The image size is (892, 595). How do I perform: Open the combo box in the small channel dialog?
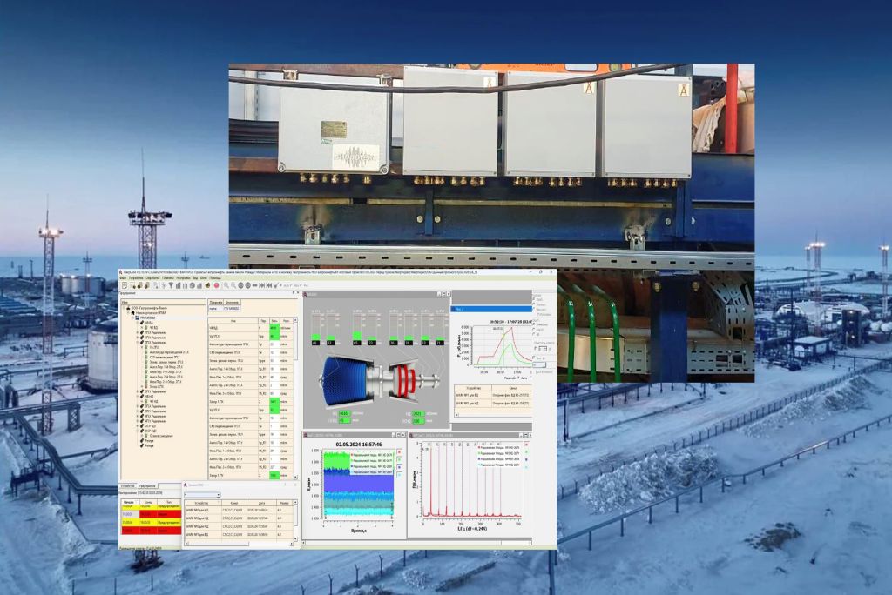click(x=218, y=494)
